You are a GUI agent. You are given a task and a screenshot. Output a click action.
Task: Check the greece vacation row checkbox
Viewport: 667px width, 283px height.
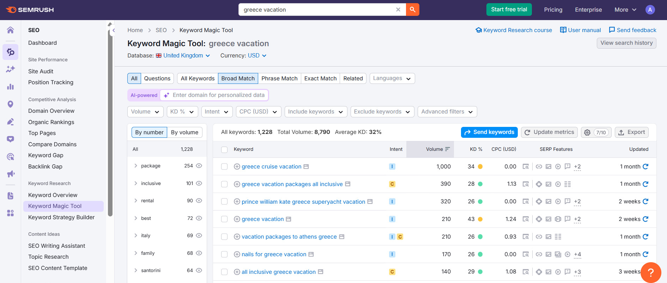pos(224,219)
